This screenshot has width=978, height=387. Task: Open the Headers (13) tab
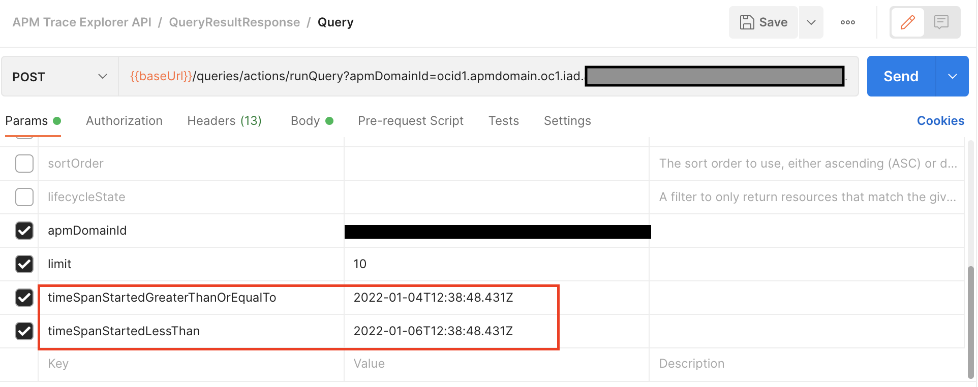point(224,121)
